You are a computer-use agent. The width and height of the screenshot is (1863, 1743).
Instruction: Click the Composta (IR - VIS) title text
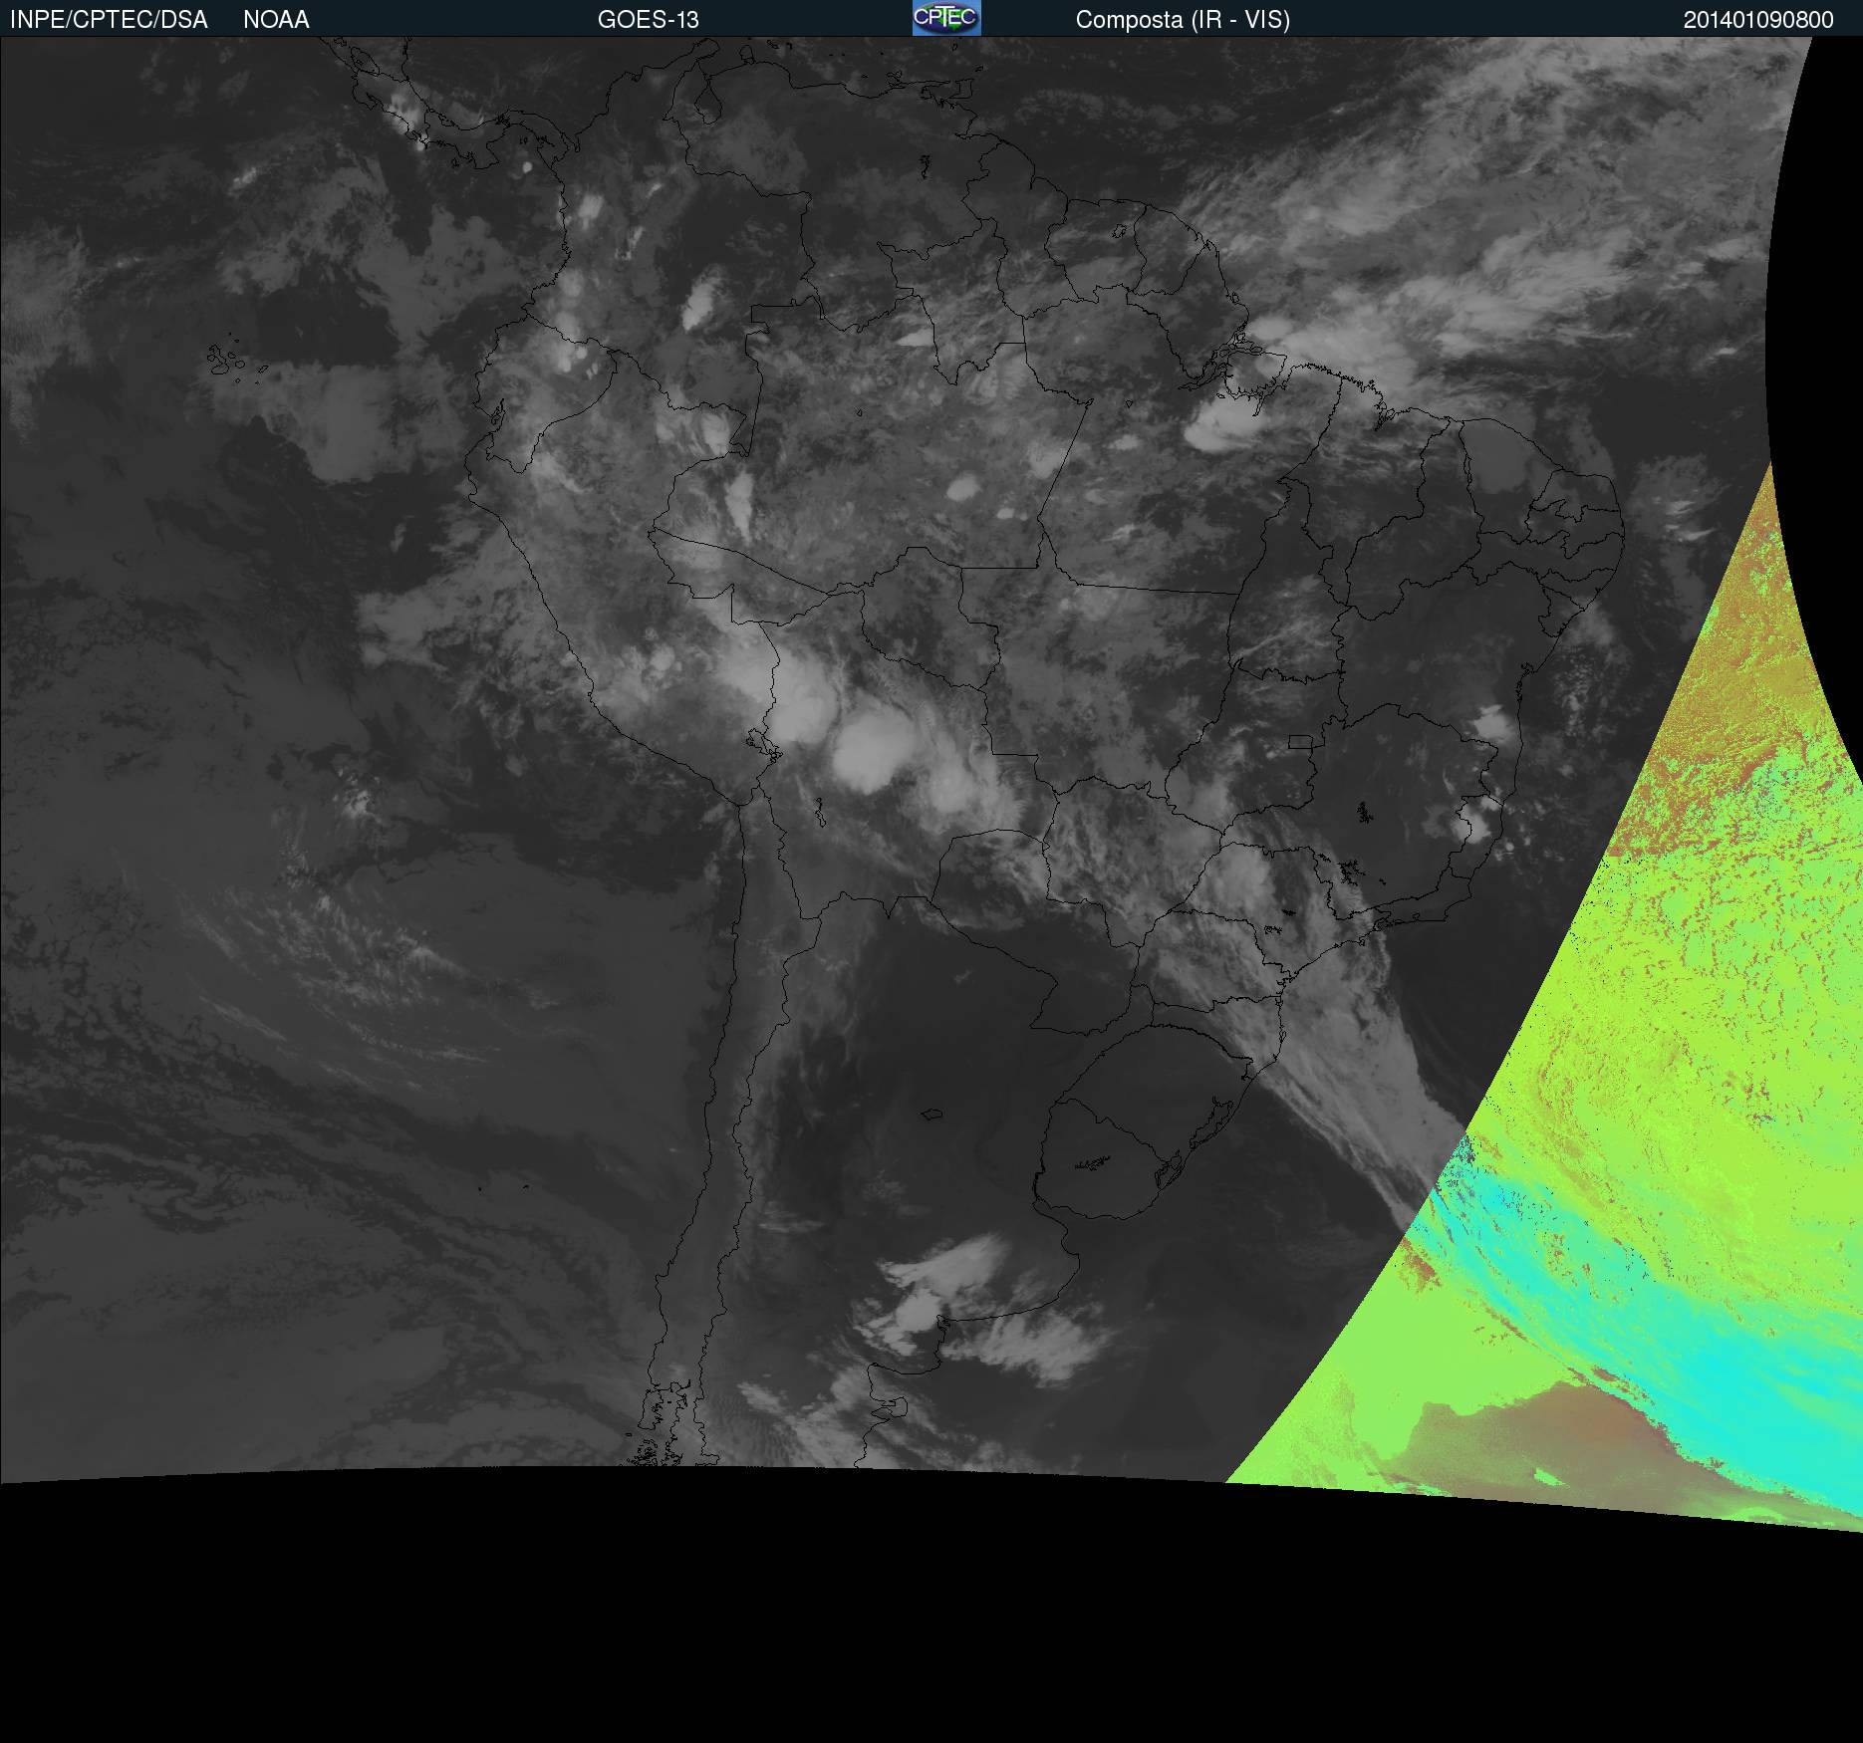(x=1183, y=20)
